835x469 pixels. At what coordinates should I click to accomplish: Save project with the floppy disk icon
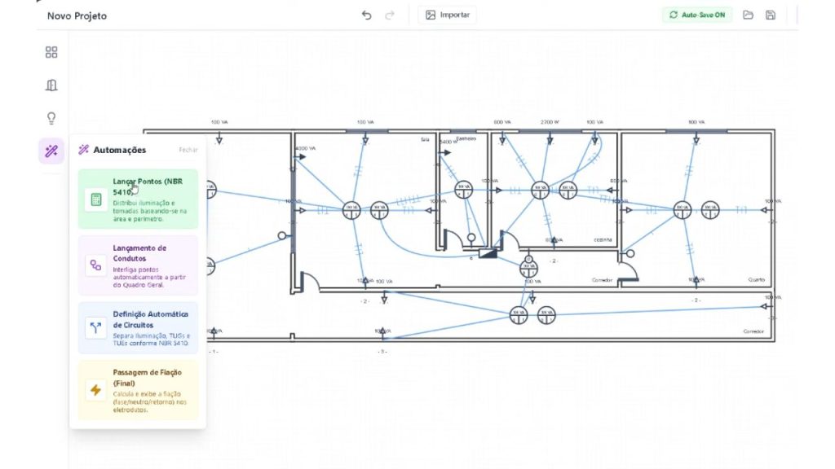770,15
